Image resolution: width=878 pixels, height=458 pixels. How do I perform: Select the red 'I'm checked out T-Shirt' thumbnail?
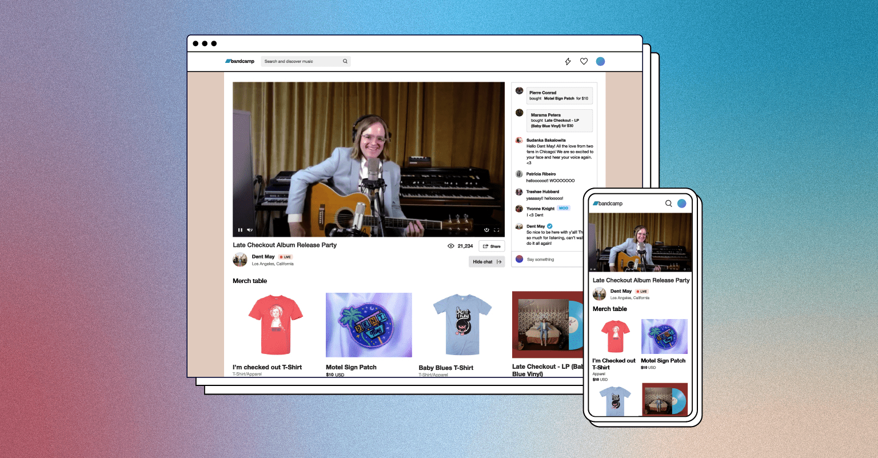[x=276, y=325]
